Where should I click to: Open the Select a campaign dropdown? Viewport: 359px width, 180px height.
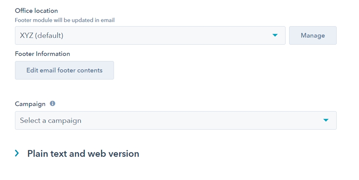click(175, 120)
